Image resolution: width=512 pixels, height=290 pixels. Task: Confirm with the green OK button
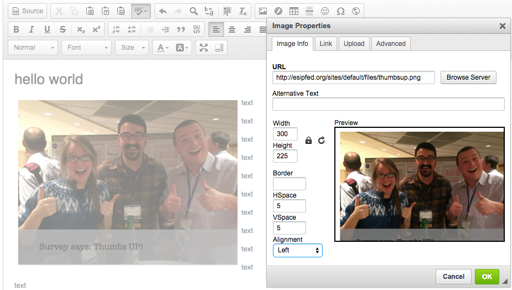pos(487,277)
